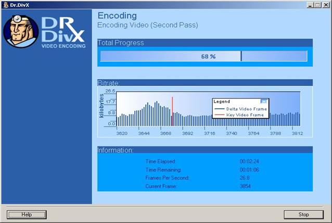Screen dimensions: 332x223
Task: Click the Dr. DivX doctor logo
Action: click(20, 31)
